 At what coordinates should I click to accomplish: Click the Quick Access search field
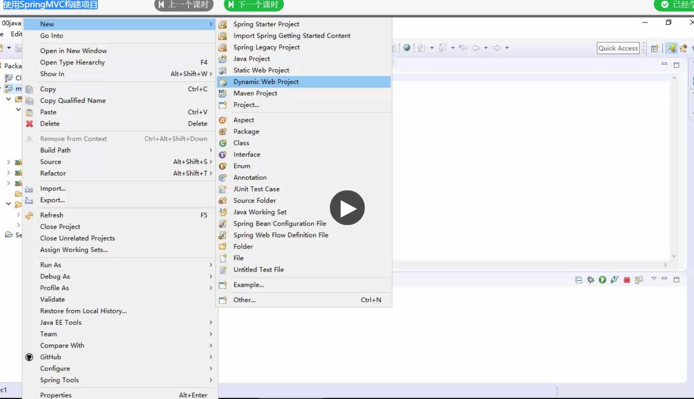(618, 48)
